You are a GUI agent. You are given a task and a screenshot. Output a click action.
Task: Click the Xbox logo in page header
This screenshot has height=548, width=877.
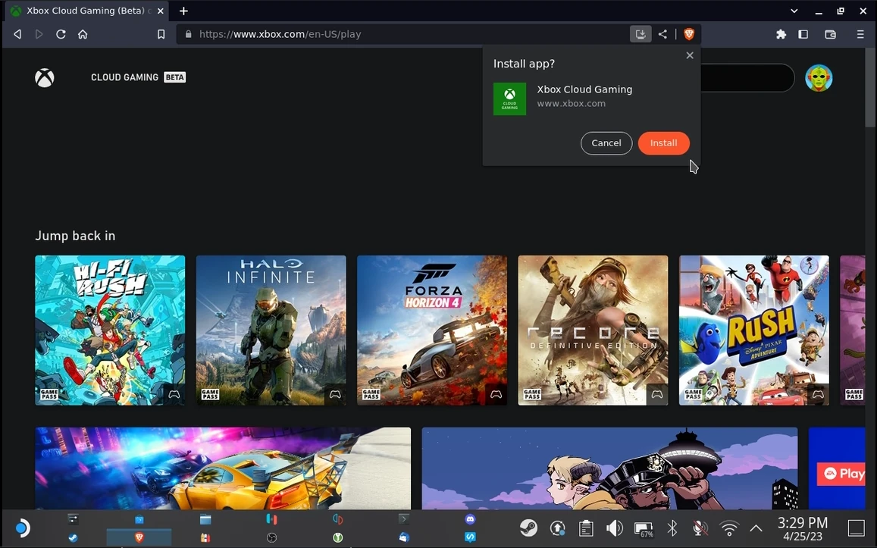point(45,78)
